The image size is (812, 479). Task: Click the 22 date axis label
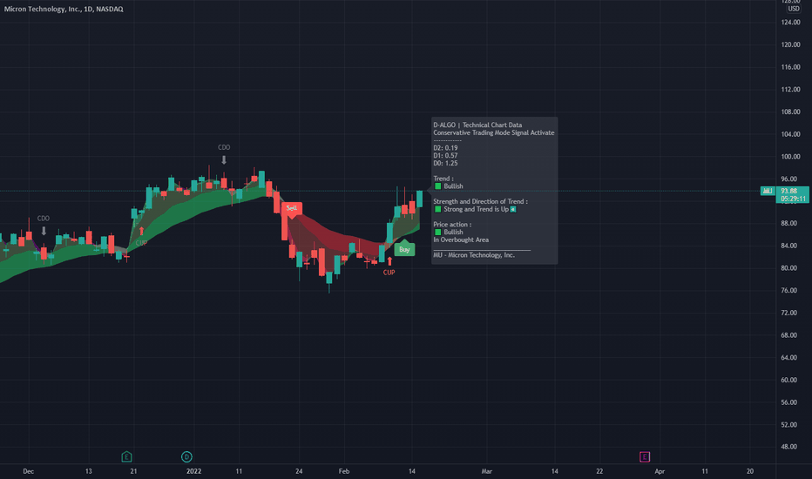click(x=599, y=471)
